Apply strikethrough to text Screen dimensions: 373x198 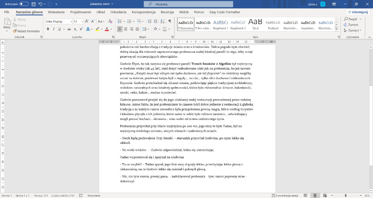click(70, 29)
